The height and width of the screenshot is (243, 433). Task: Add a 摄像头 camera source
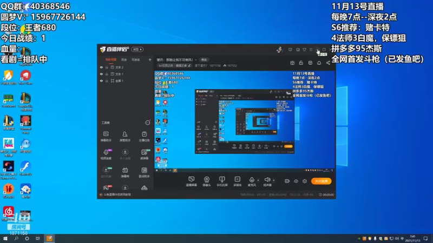pyautogui.click(x=207, y=181)
